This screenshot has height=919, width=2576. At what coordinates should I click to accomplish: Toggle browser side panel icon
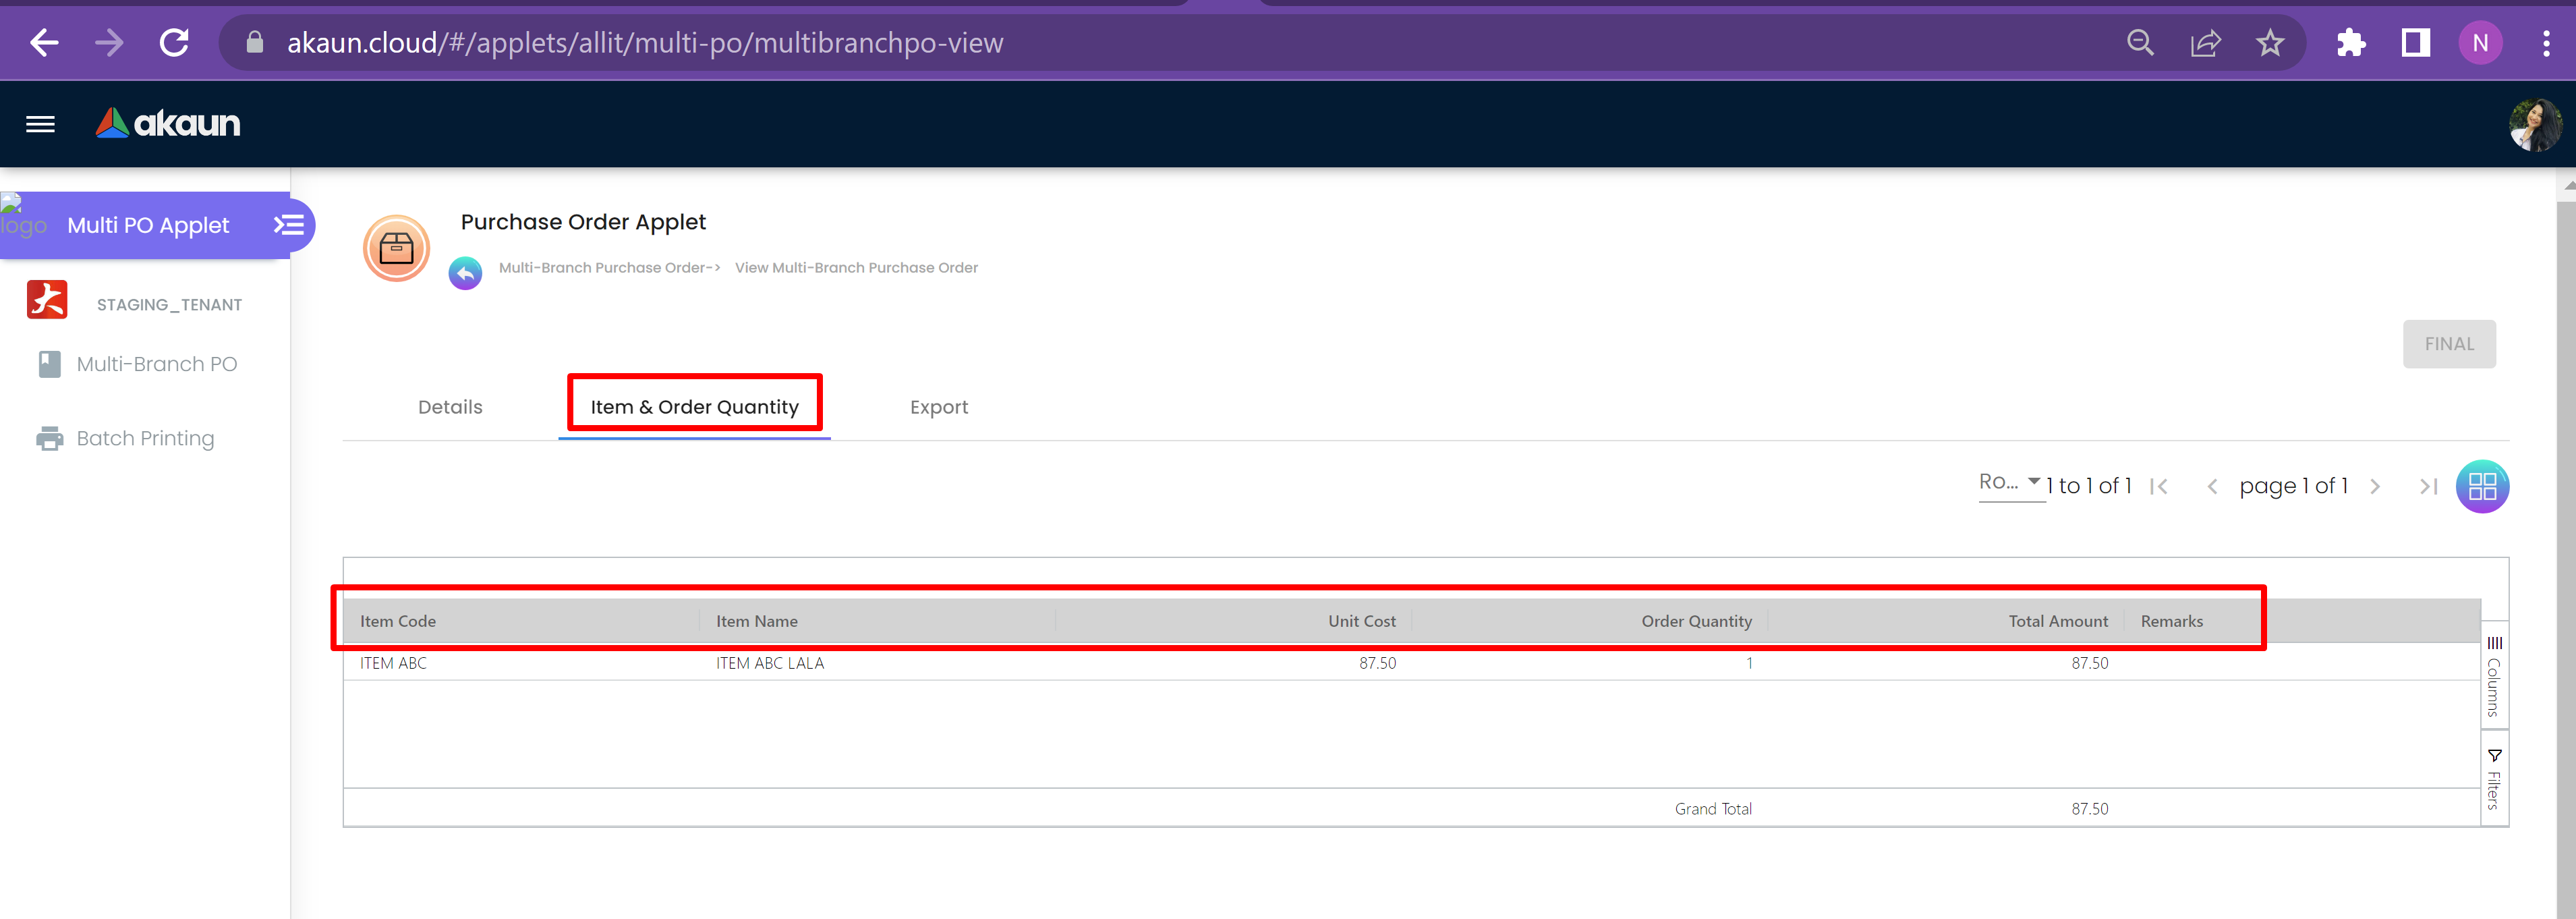coord(2415,43)
